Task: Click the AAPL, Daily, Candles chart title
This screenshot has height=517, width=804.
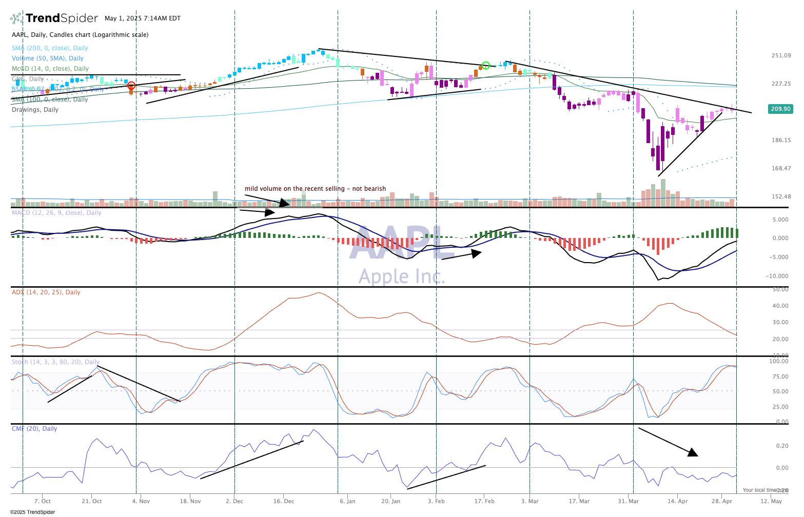Action: point(80,35)
